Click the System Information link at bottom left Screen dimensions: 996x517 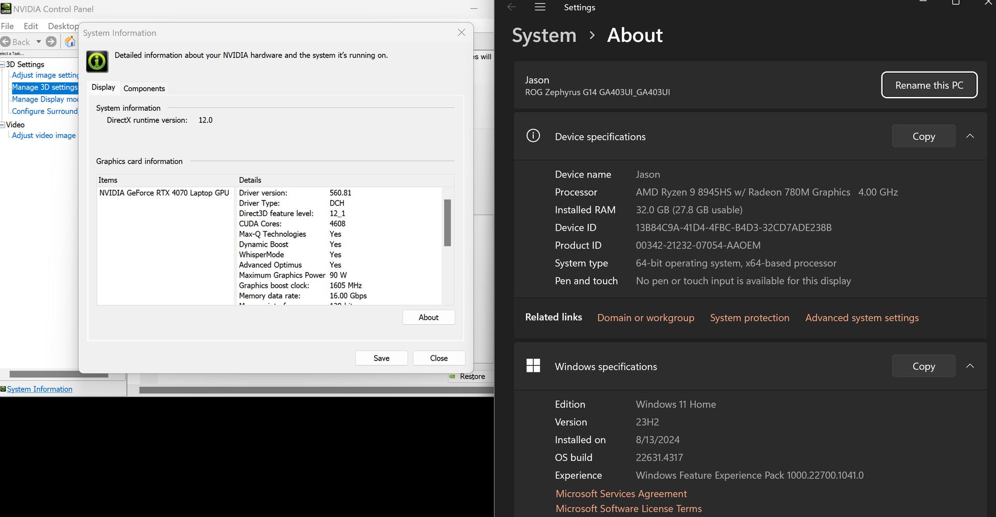click(39, 389)
